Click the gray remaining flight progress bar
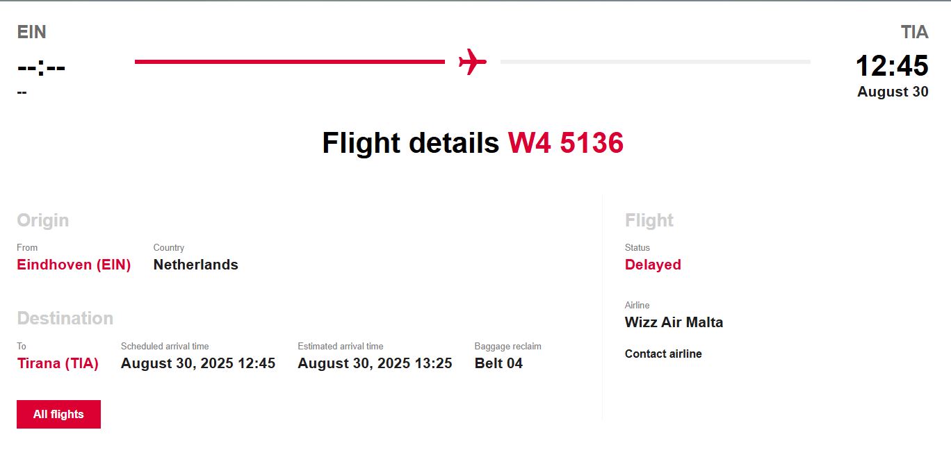 [x=655, y=62]
